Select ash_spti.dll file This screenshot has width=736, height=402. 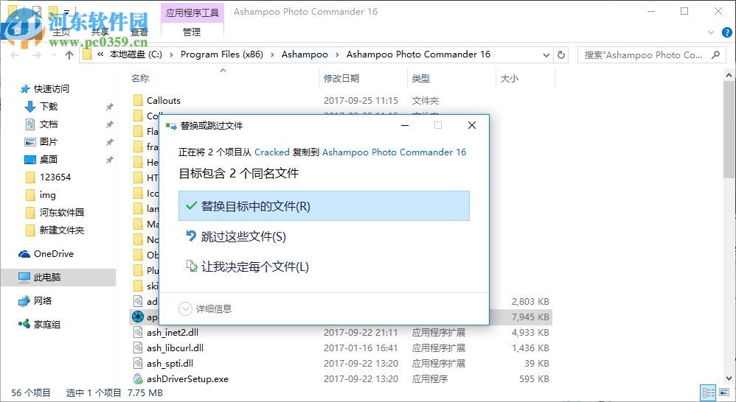click(x=170, y=363)
